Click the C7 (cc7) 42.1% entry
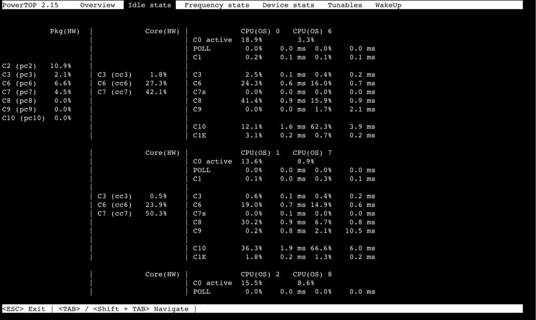This screenshot has width=536, height=320. pos(132,92)
